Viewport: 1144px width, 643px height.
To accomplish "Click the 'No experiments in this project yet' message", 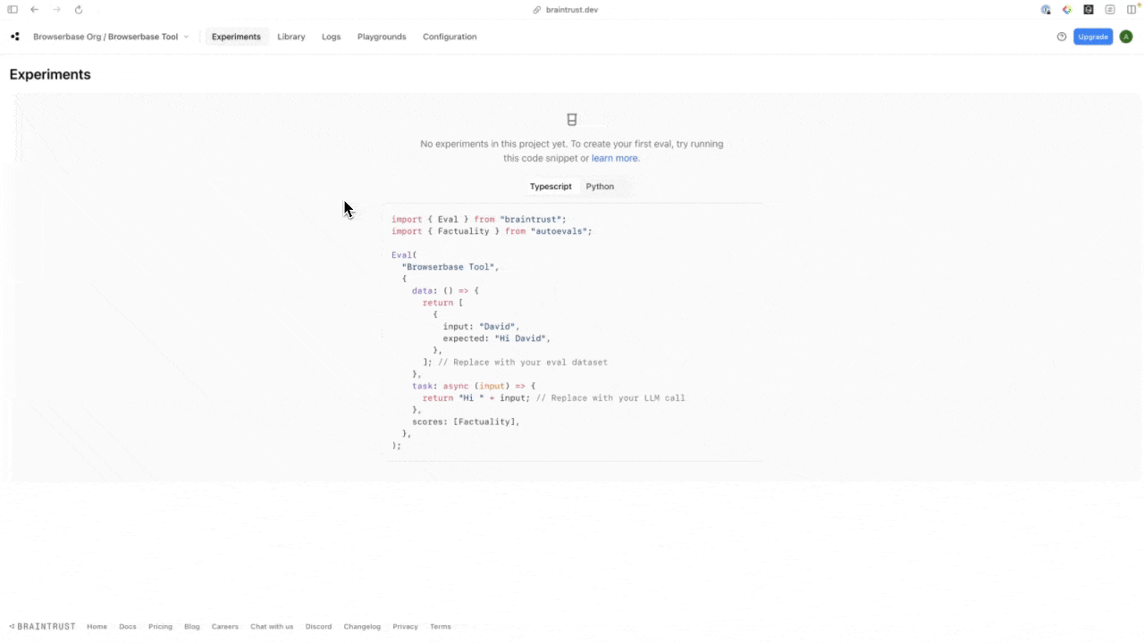I will [x=572, y=151].
